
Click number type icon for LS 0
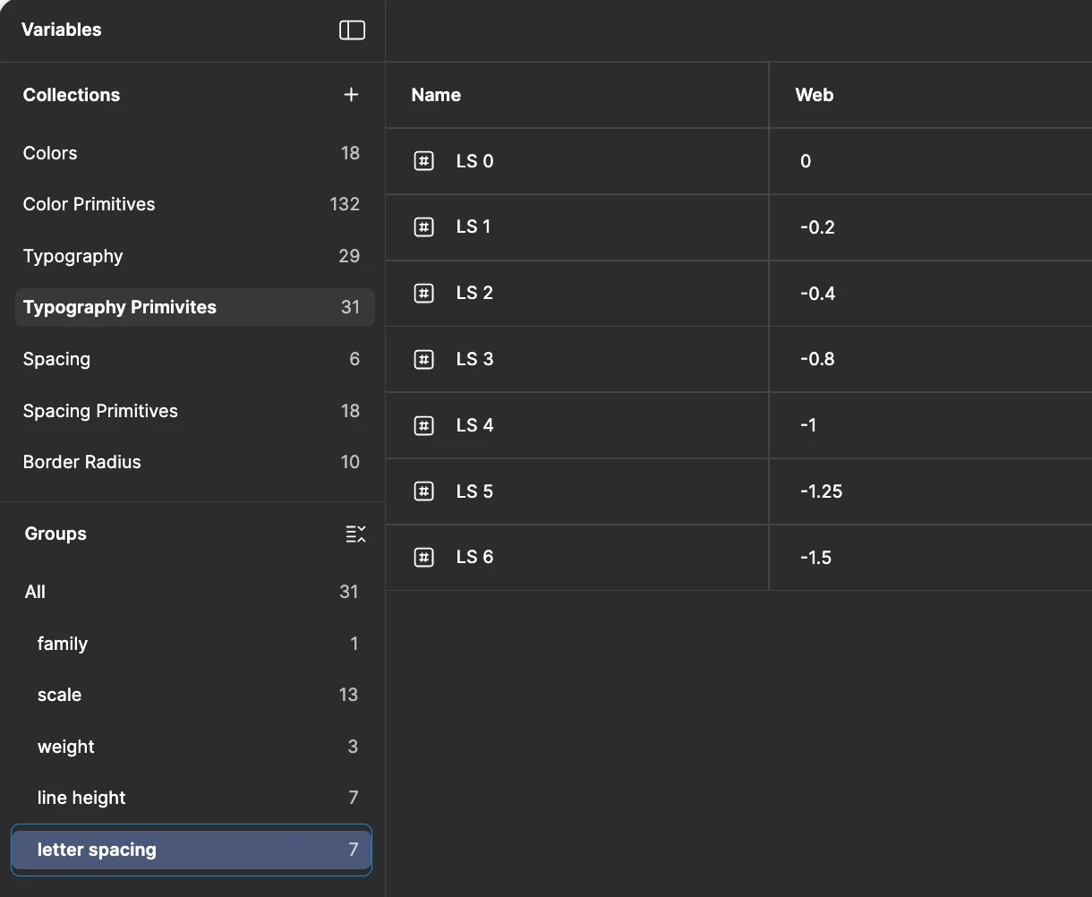pyautogui.click(x=423, y=161)
